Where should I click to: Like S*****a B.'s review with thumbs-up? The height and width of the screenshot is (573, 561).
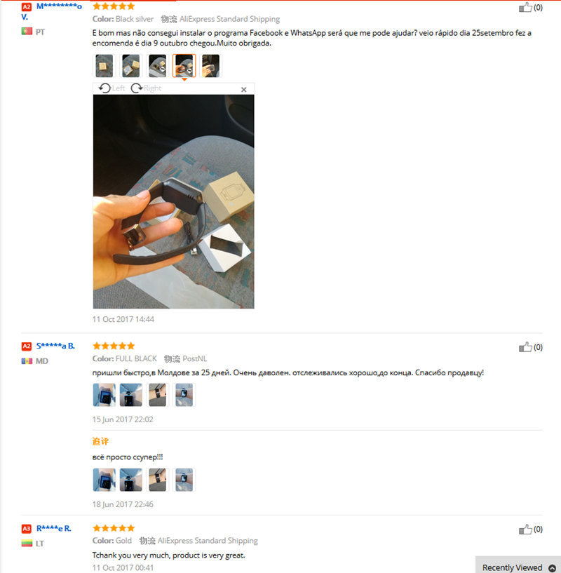(525, 346)
